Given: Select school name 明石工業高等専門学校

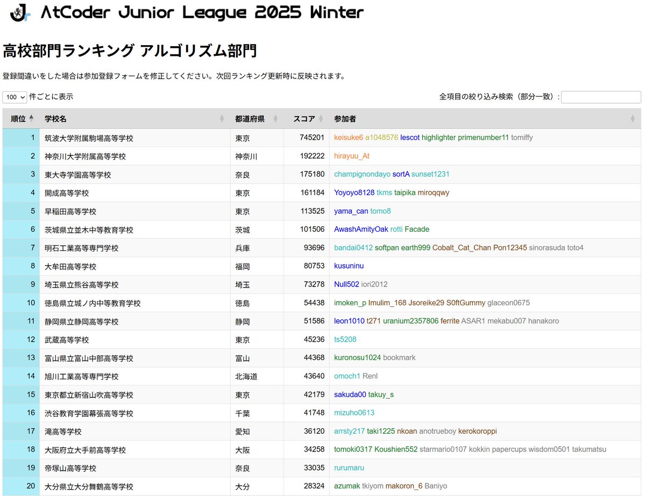Looking at the screenshot, I should pos(81,248).
